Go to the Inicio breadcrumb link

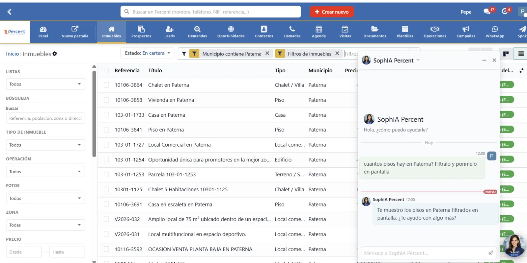[13, 54]
